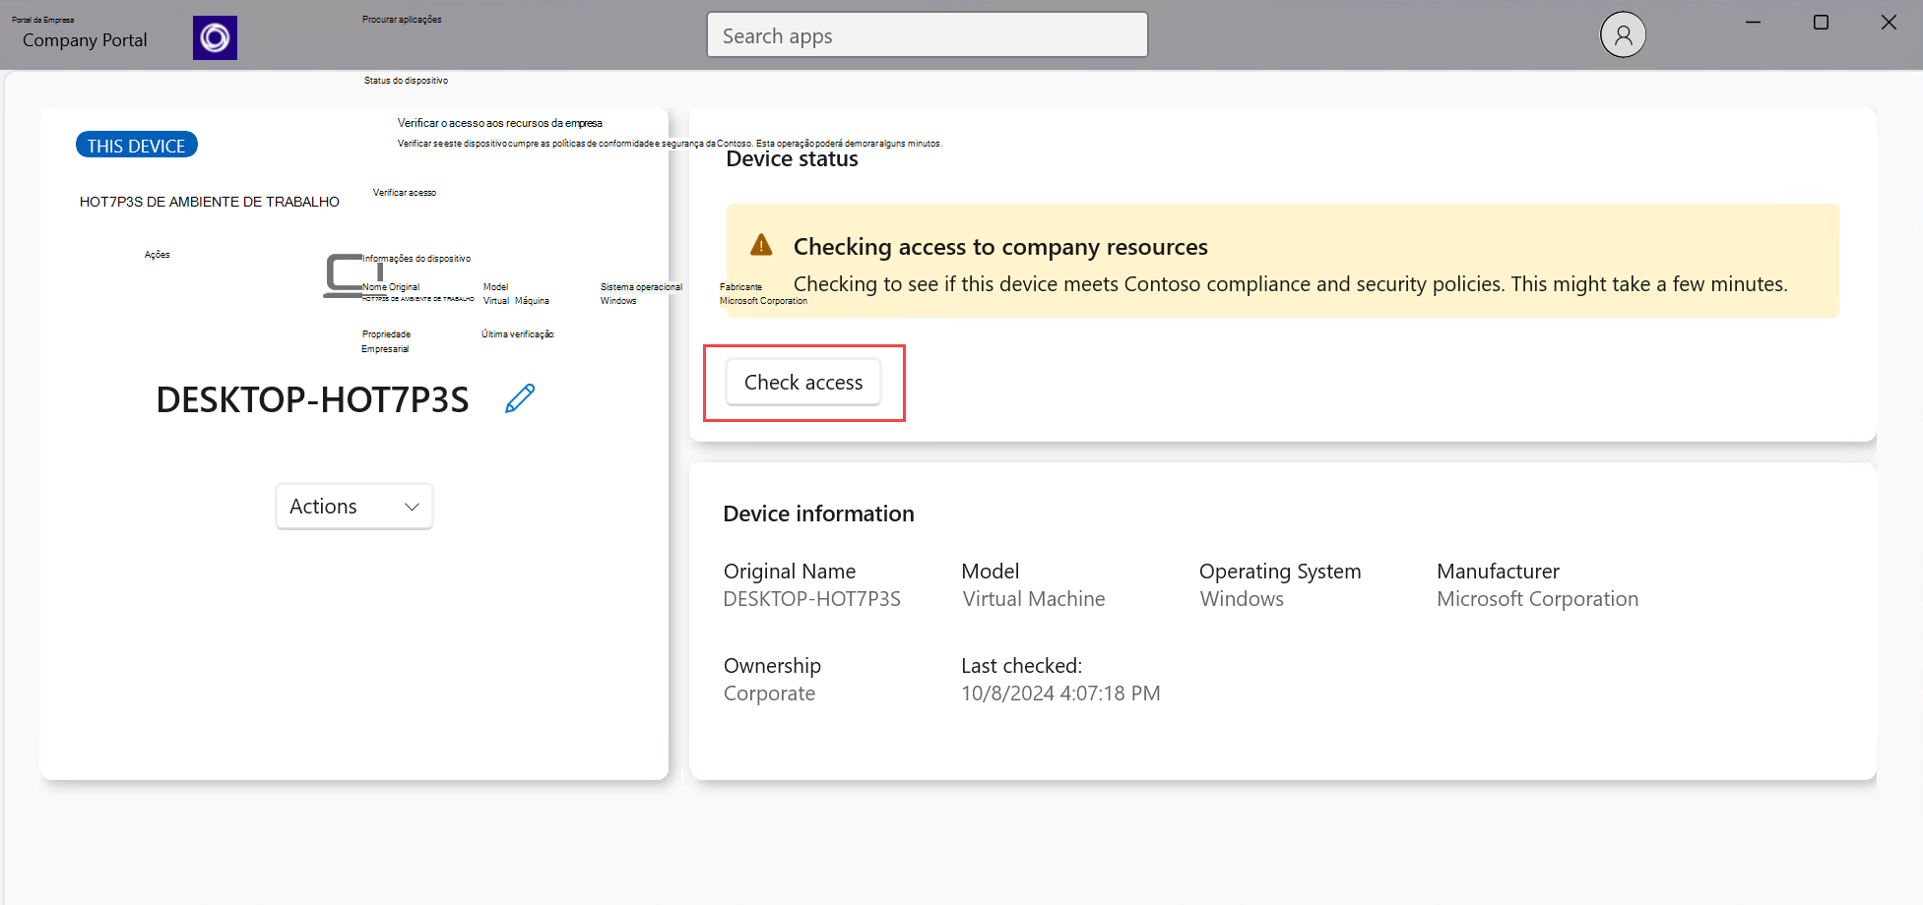Click in the Search apps field
This screenshot has height=905, width=1923.
pos(928,35)
